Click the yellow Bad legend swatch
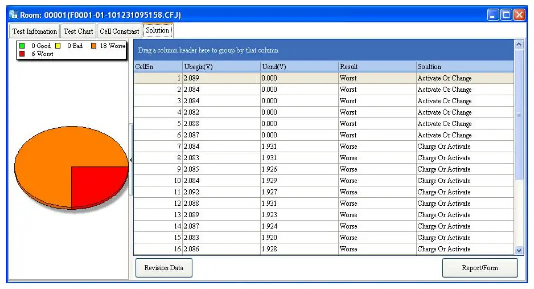This screenshot has width=534, height=289. pos(58,46)
